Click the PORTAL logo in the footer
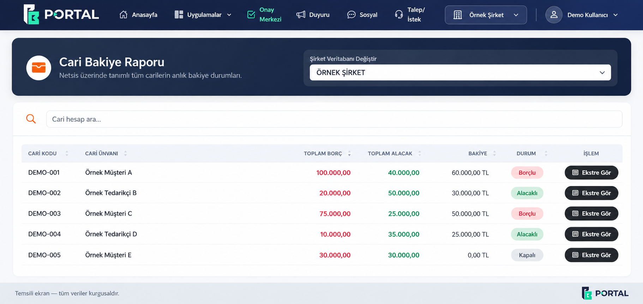643x304 pixels. [605, 293]
